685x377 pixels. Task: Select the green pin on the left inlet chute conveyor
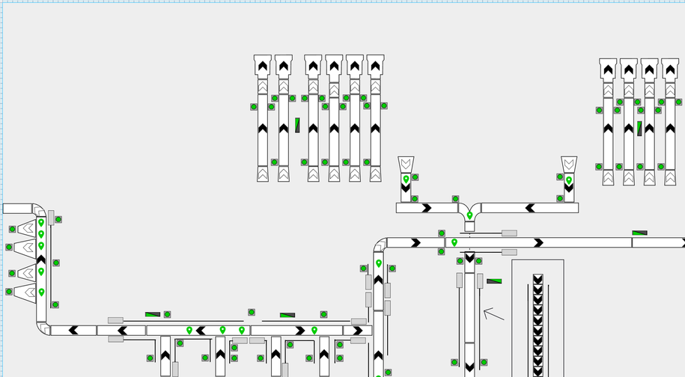[406, 180]
